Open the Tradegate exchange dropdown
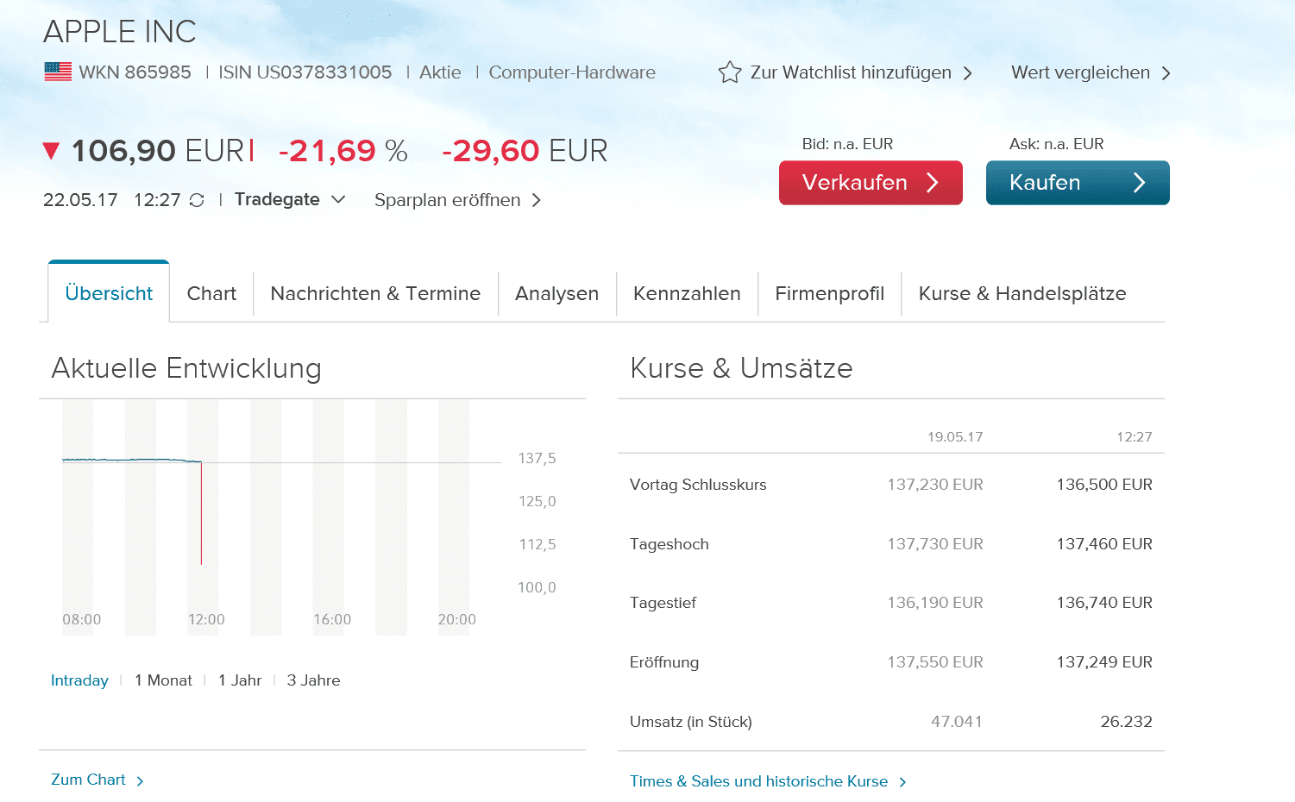This screenshot has height=802, width=1295. point(290,199)
